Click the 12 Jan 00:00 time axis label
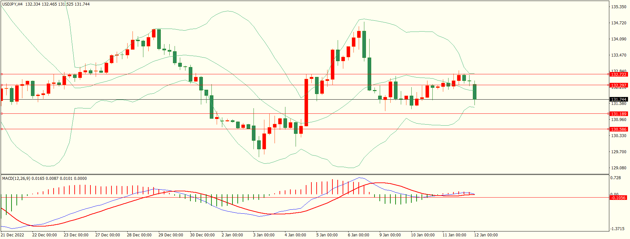The height and width of the screenshot is (239, 630). [486, 235]
